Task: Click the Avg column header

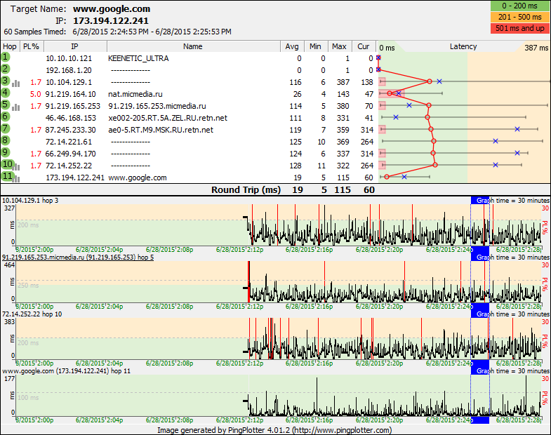Action: point(292,46)
